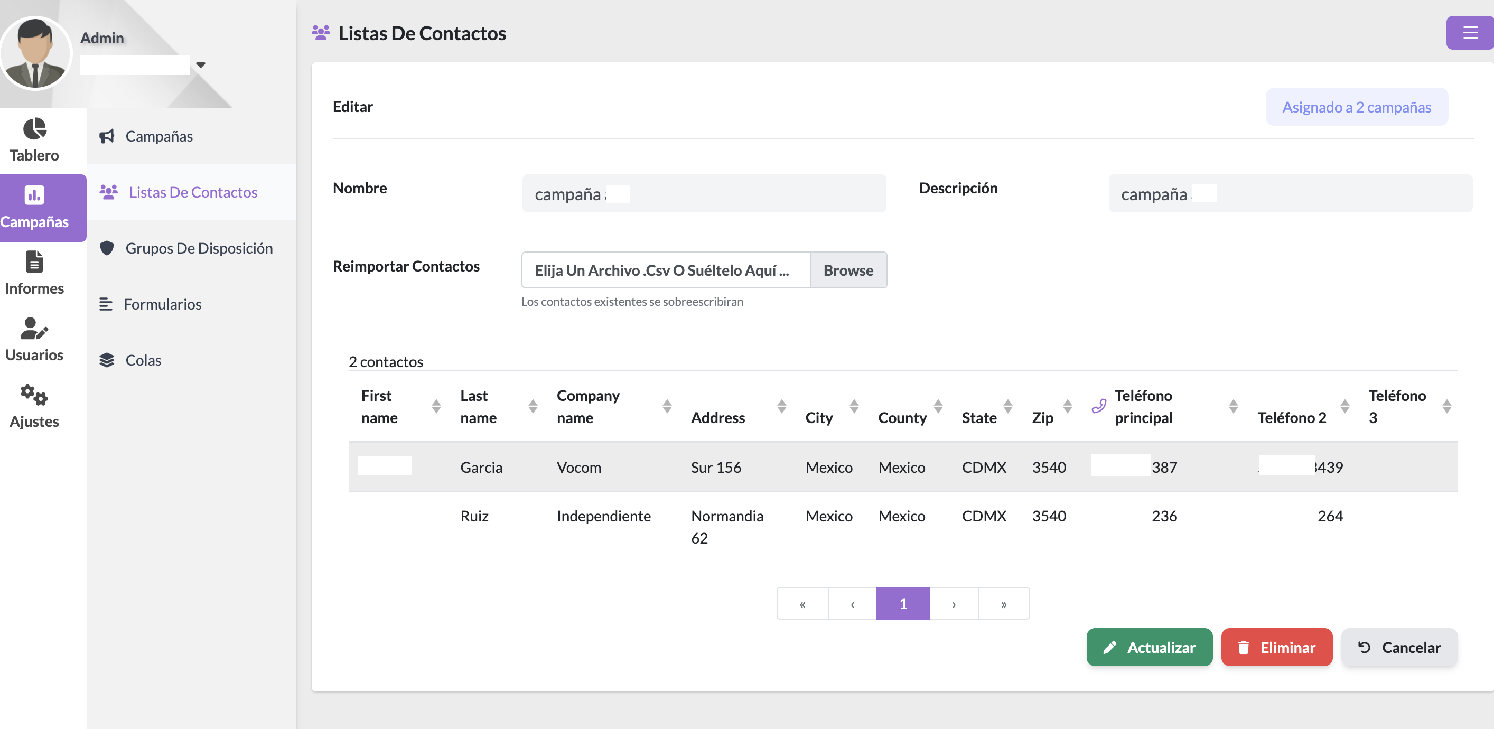Click the purple hamburger menu button
Image resolution: width=1494 pixels, height=729 pixels.
pos(1469,32)
